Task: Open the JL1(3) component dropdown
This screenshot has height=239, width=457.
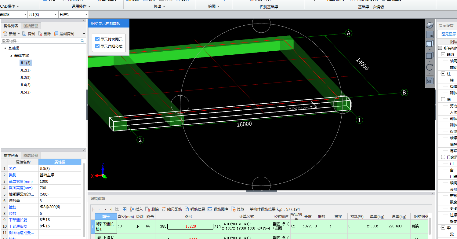Action: point(56,14)
